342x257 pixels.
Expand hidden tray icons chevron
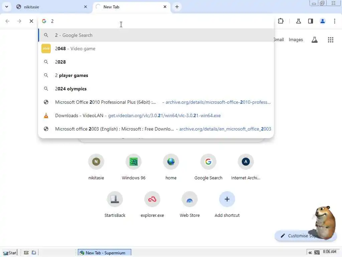[x=310, y=253]
